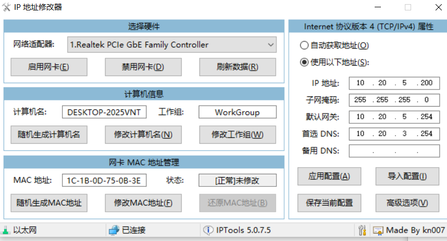Viewport: 447px width, 241px height.
Task: Focus the 计算机名 field DESKTOP-2025VNT
Action: pos(105,112)
